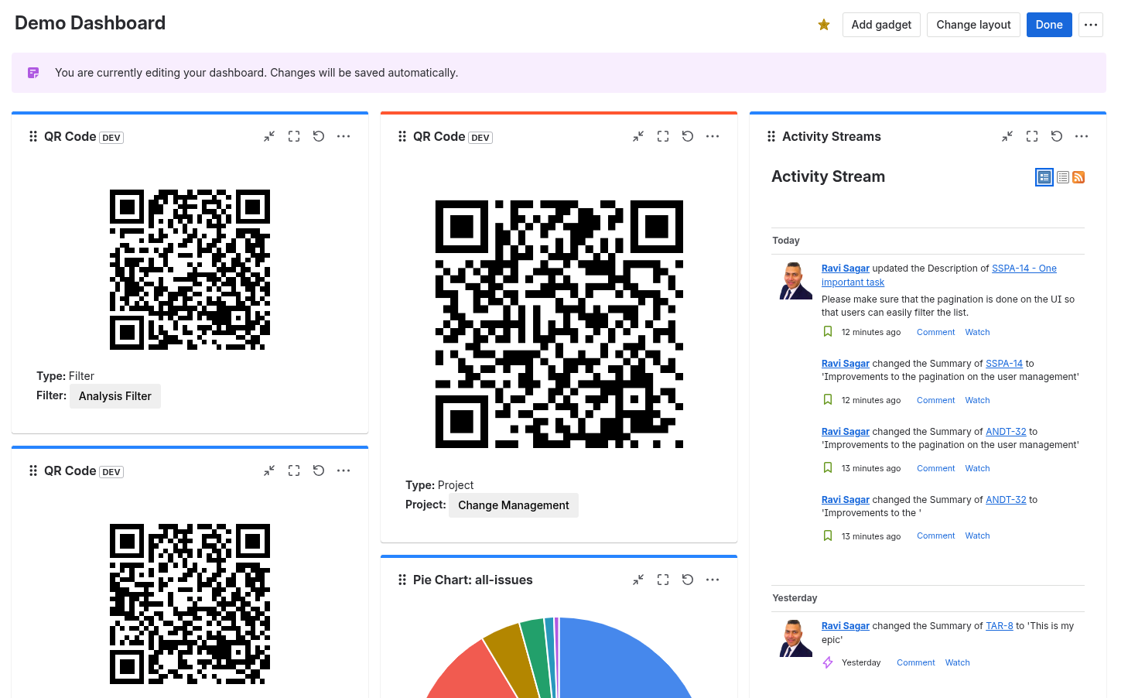Maximize the Pie Chart all-issues gadget
Image resolution: width=1128 pixels, height=698 pixels.
[x=663, y=580]
